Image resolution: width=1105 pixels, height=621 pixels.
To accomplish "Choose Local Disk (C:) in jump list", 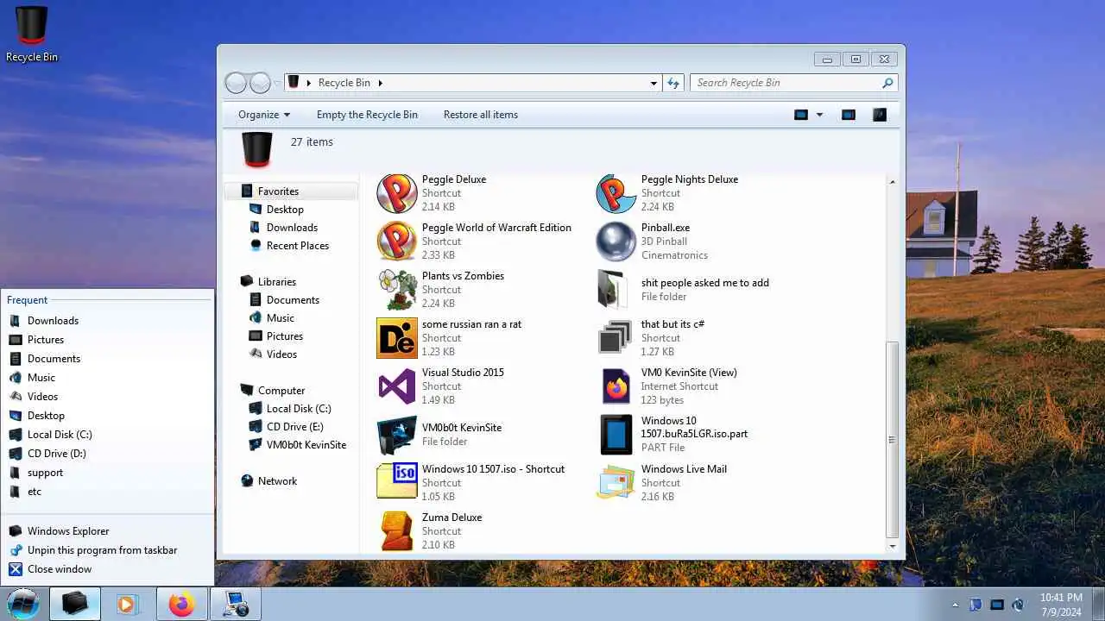I will click(x=108, y=435).
